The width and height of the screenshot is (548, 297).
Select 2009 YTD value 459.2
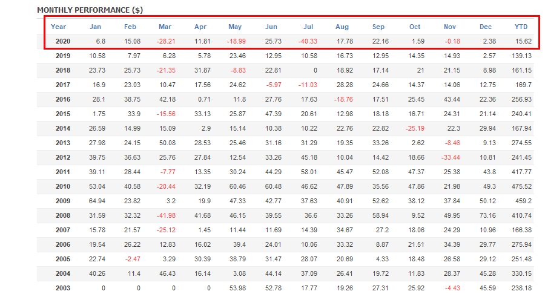[523, 201]
